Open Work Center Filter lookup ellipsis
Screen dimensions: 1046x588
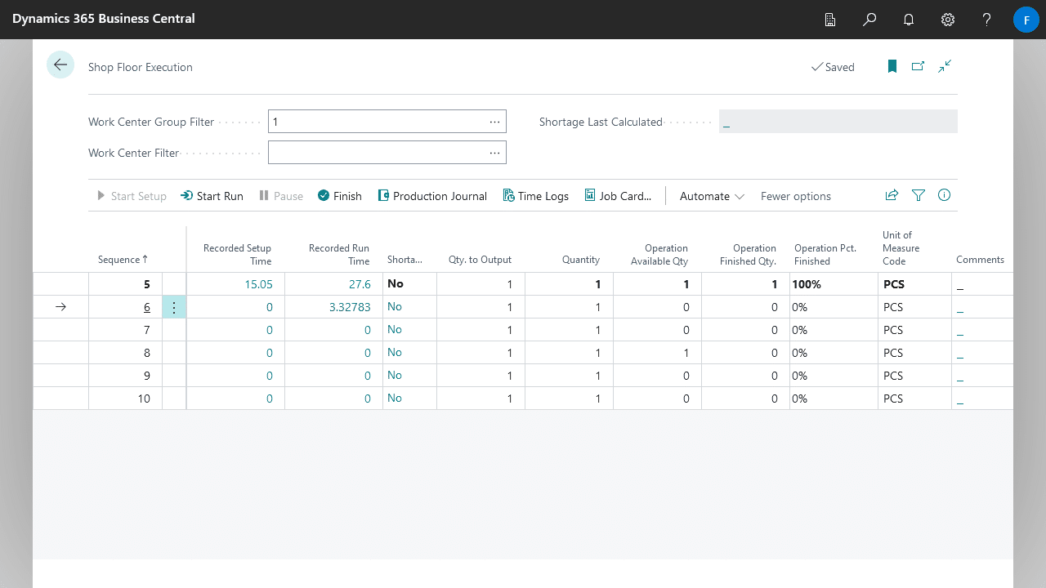494,153
